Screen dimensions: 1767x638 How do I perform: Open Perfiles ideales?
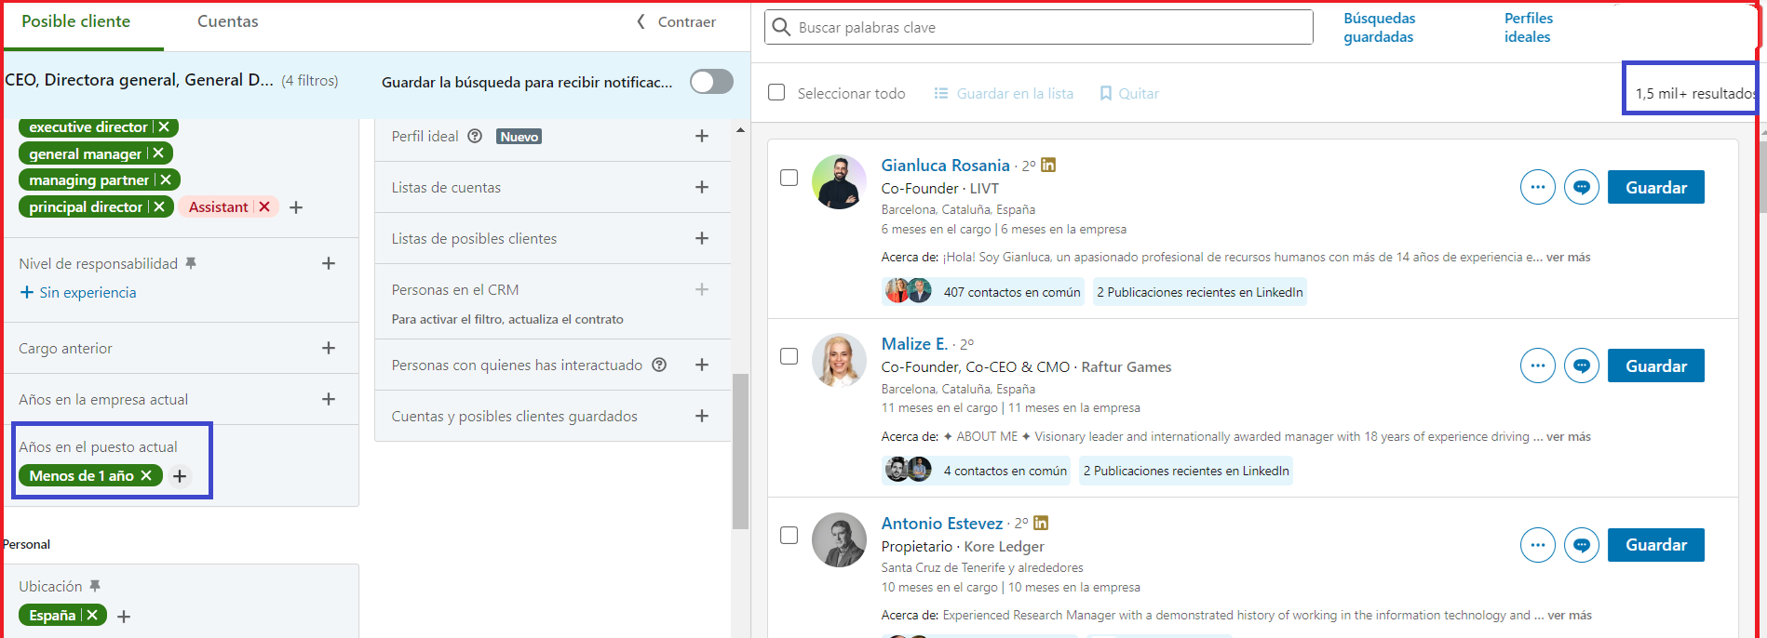coord(1528,28)
